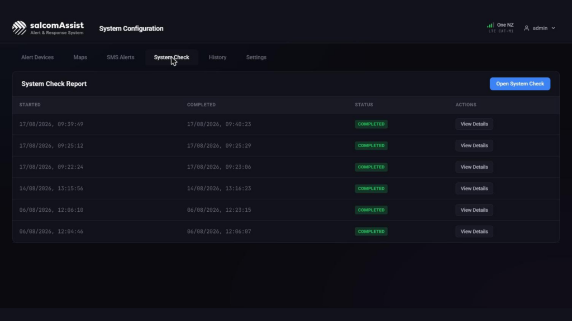Click the Open System Check button

[x=520, y=84]
